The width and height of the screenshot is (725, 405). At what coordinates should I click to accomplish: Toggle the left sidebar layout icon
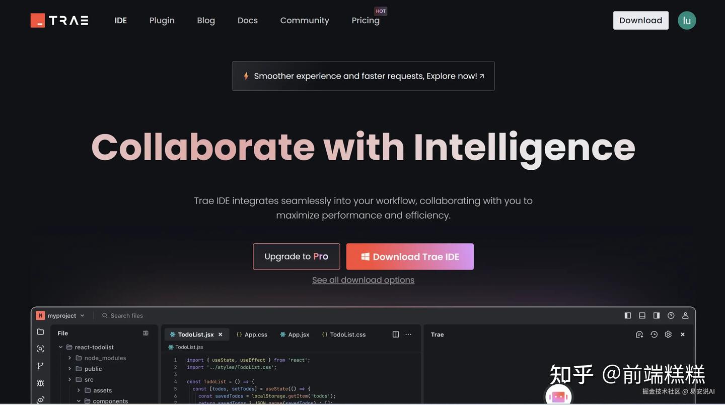coord(628,315)
